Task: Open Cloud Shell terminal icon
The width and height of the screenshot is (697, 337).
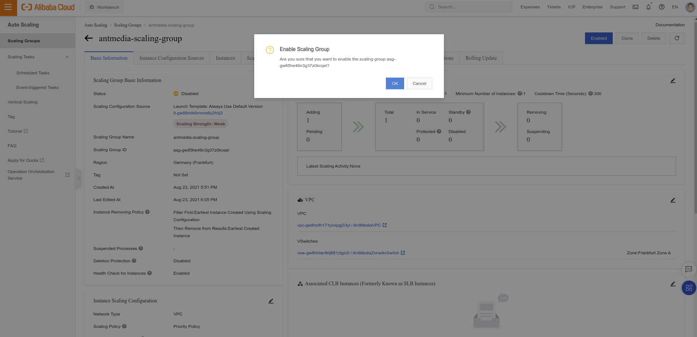Action: [x=635, y=7]
